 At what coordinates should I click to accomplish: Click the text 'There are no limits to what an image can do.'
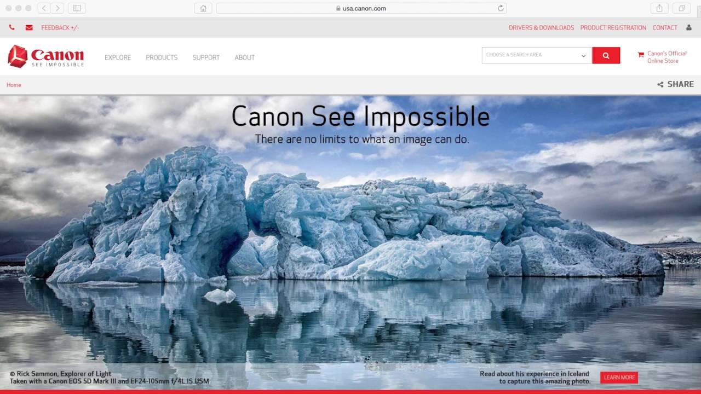[362, 139]
